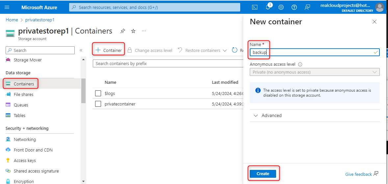Mark privatestorep1 as favorite star

(x=133, y=31)
